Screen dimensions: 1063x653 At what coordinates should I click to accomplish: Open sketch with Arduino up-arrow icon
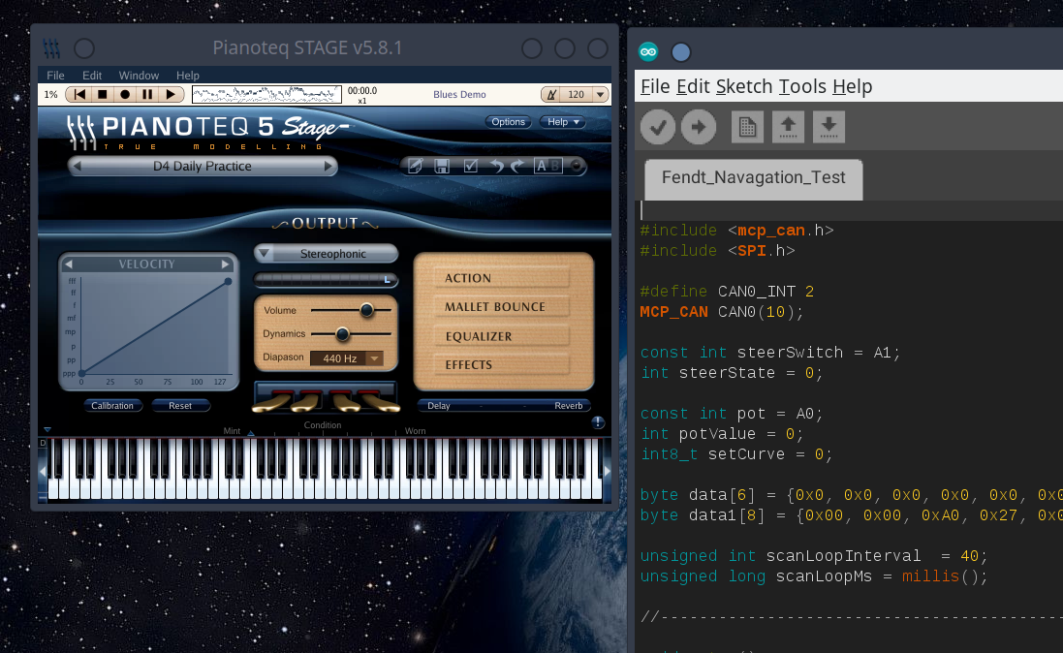coord(788,127)
